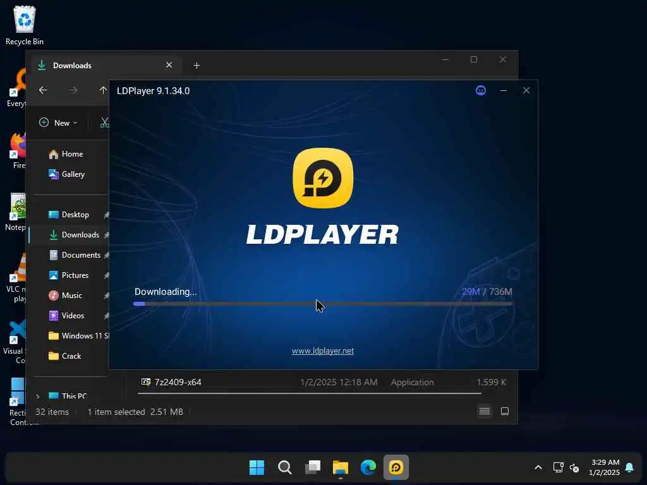
Task: Launch Microsoft Edge from the taskbar
Action: [x=368, y=467]
